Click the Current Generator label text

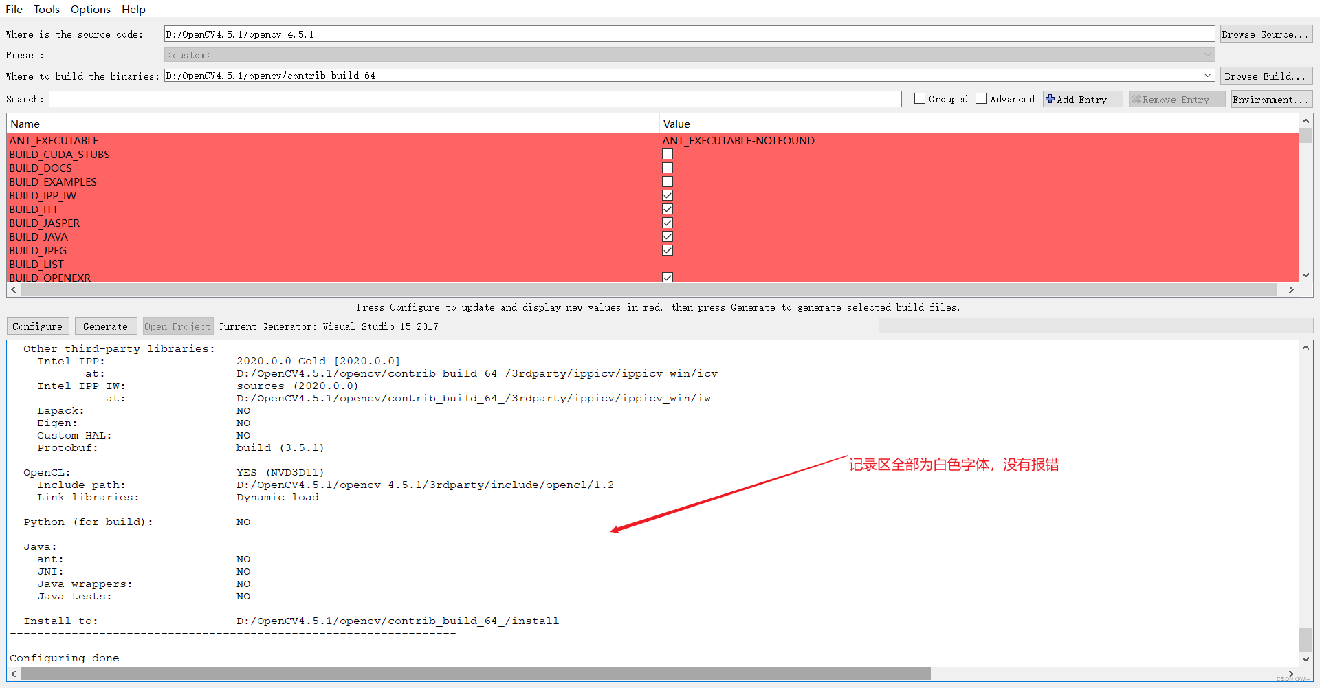(x=328, y=326)
